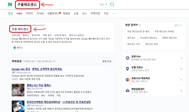
Task: Switch to the 지도 tab
Action: click(x=106, y=13)
